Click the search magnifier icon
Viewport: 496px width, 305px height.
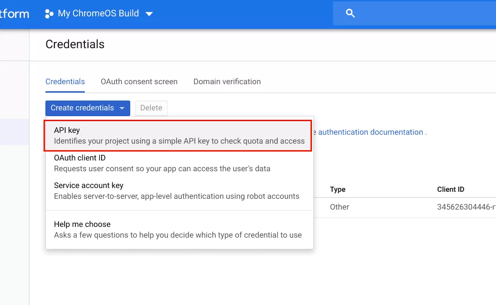(x=350, y=14)
